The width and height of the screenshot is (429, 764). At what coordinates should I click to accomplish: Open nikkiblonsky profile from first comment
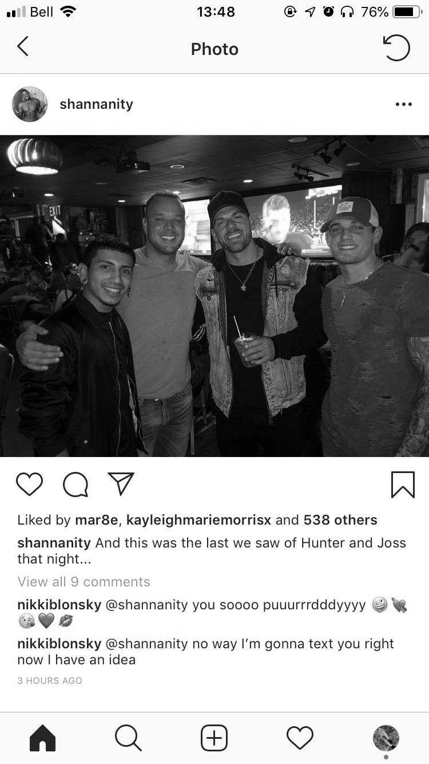59,605
